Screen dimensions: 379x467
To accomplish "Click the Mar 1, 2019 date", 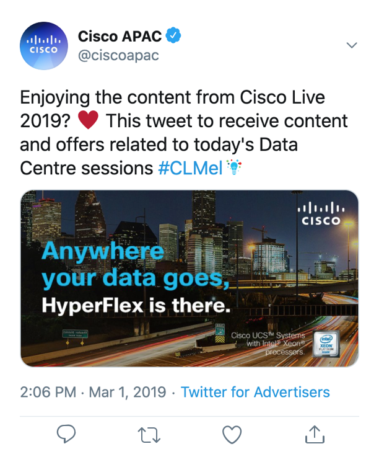I will 127,392.
